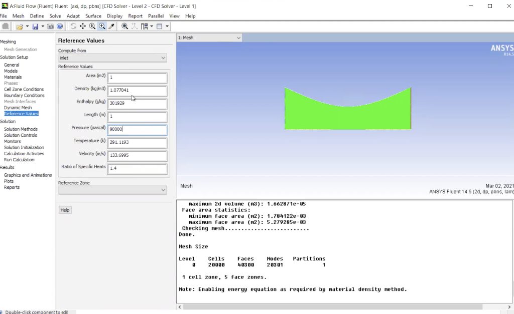514x314 pixels.
Task: Open the File menu
Action: click(x=4, y=16)
